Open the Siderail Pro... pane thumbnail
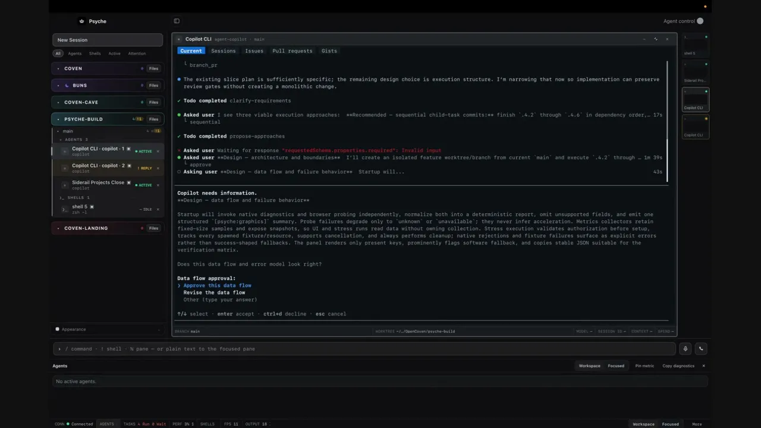Viewport: 761px width, 428px height. [696, 73]
